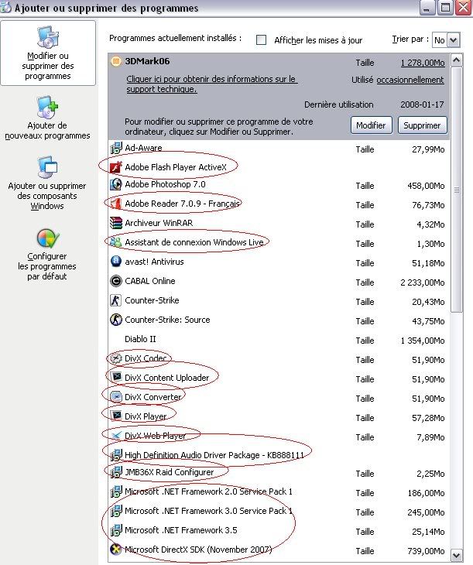Viewport: 473px width, 565px height.
Task: Toggle the Afficher les mises à jour checkbox
Action: (262, 39)
